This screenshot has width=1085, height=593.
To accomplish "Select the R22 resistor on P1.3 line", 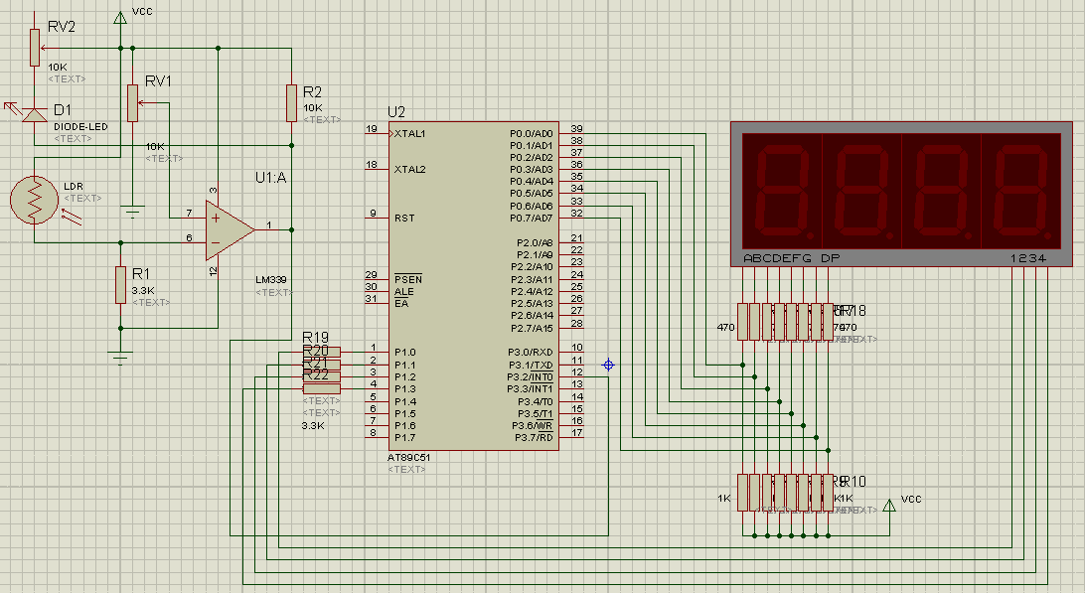I will click(x=321, y=388).
